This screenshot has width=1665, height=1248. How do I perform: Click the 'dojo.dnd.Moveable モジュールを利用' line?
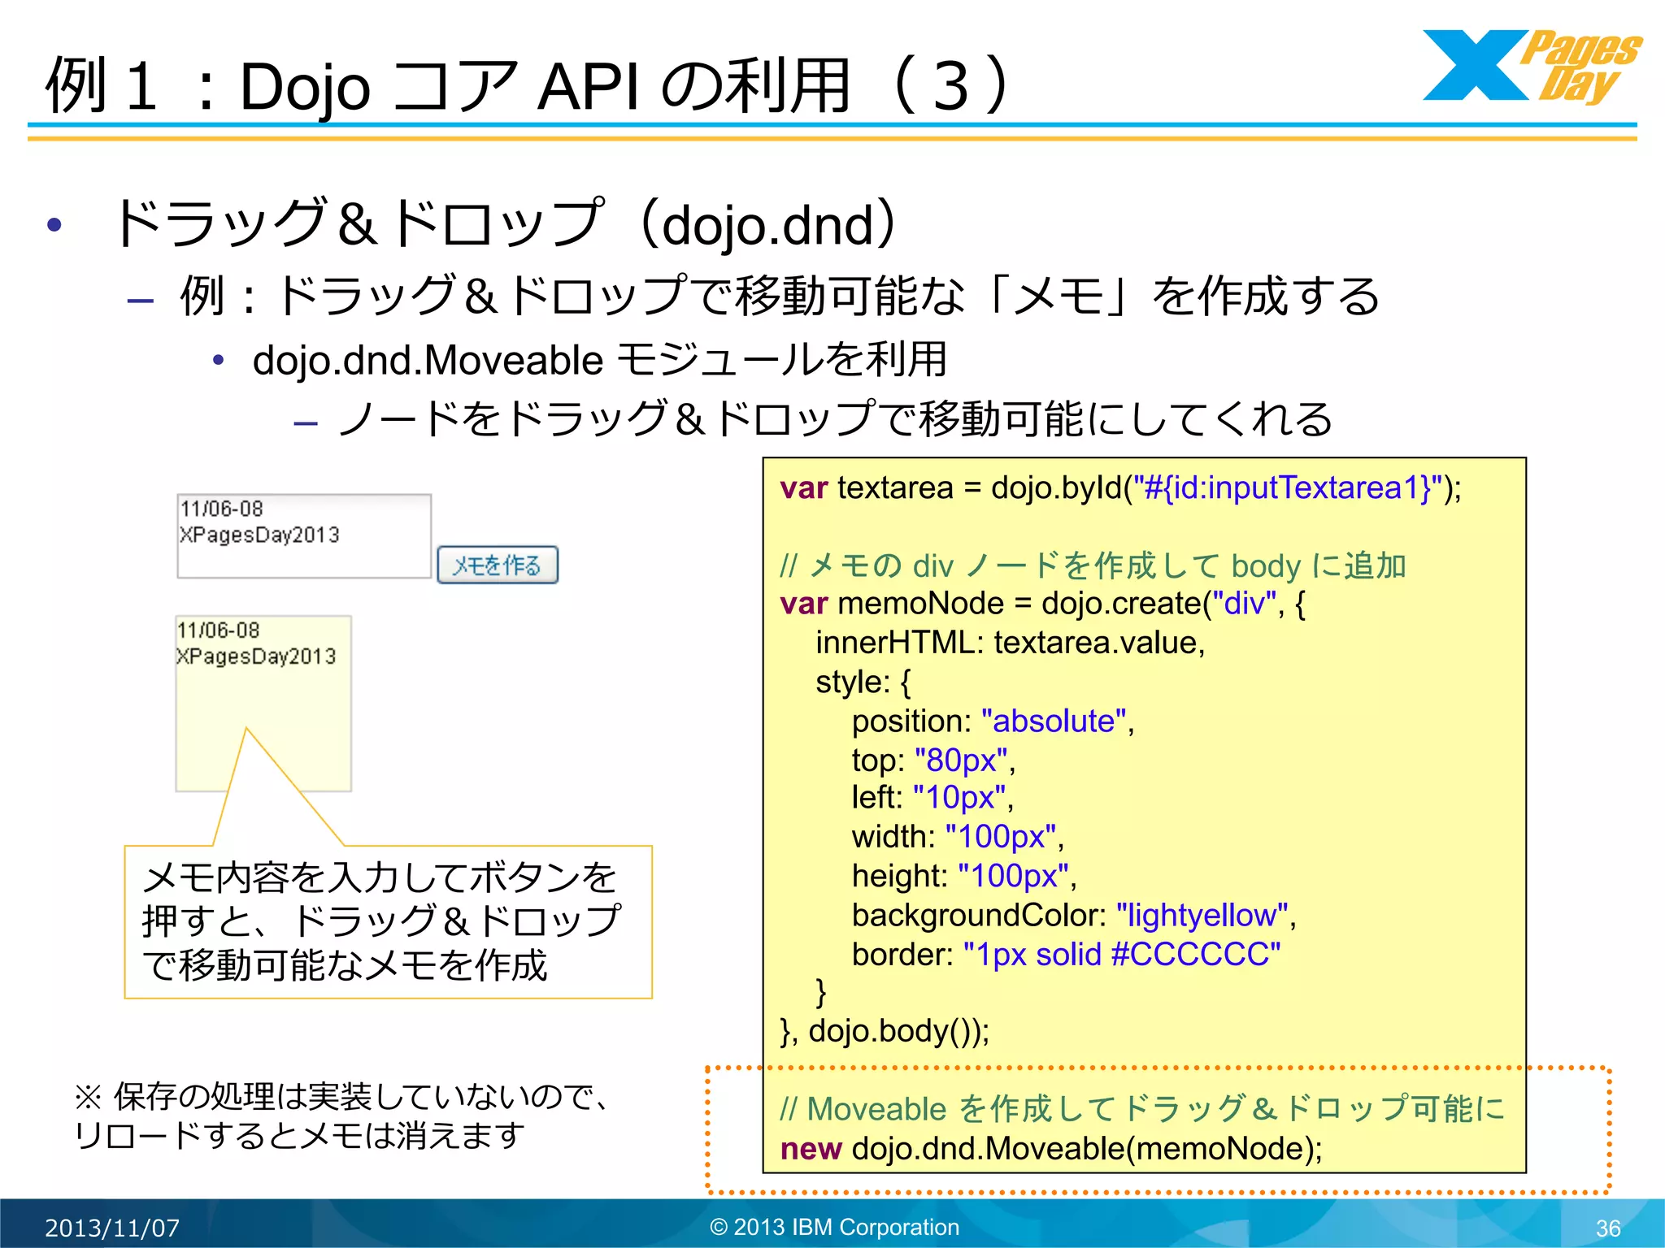600,359
